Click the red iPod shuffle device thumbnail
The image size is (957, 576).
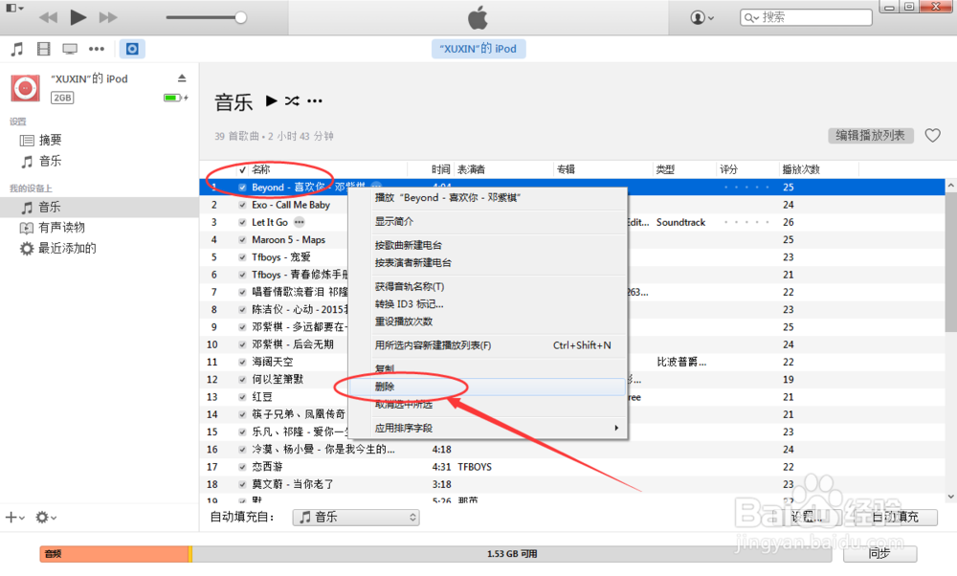coord(26,88)
